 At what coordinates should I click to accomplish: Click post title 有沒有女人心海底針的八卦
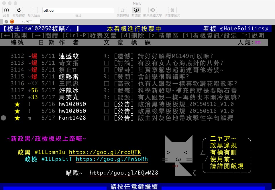180,63
